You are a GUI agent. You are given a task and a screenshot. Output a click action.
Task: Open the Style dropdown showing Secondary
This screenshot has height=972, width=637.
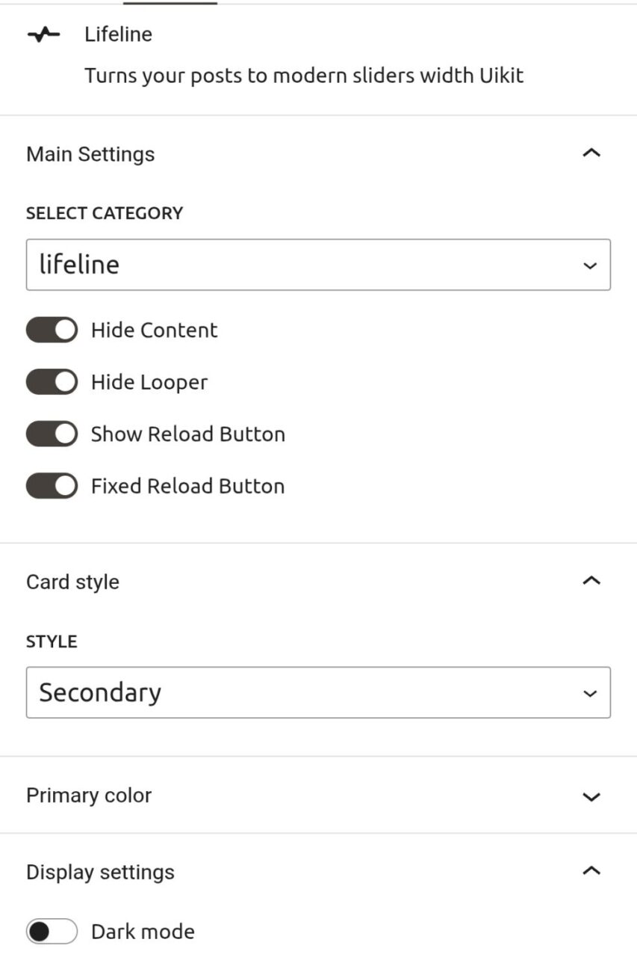(x=318, y=692)
